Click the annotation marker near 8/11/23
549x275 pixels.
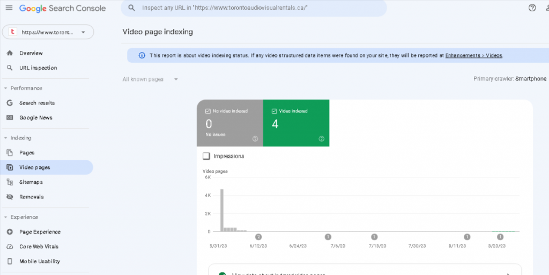tap(467, 237)
